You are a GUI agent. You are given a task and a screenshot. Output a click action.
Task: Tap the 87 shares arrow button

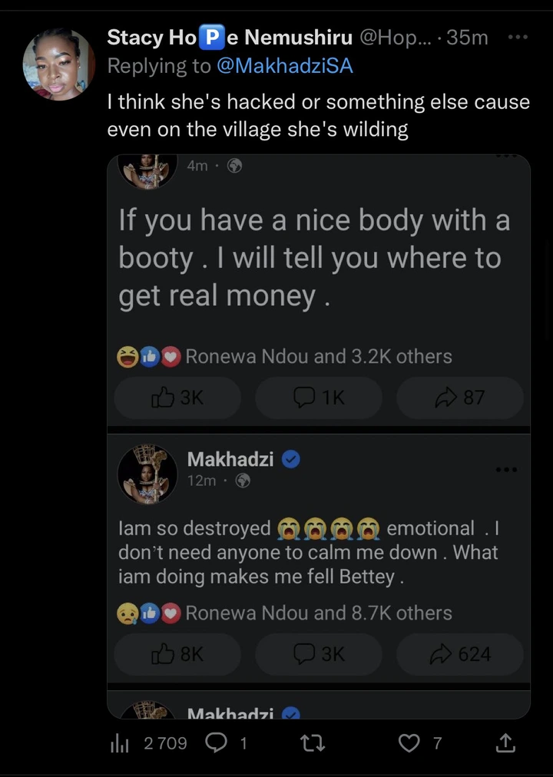[x=459, y=398]
